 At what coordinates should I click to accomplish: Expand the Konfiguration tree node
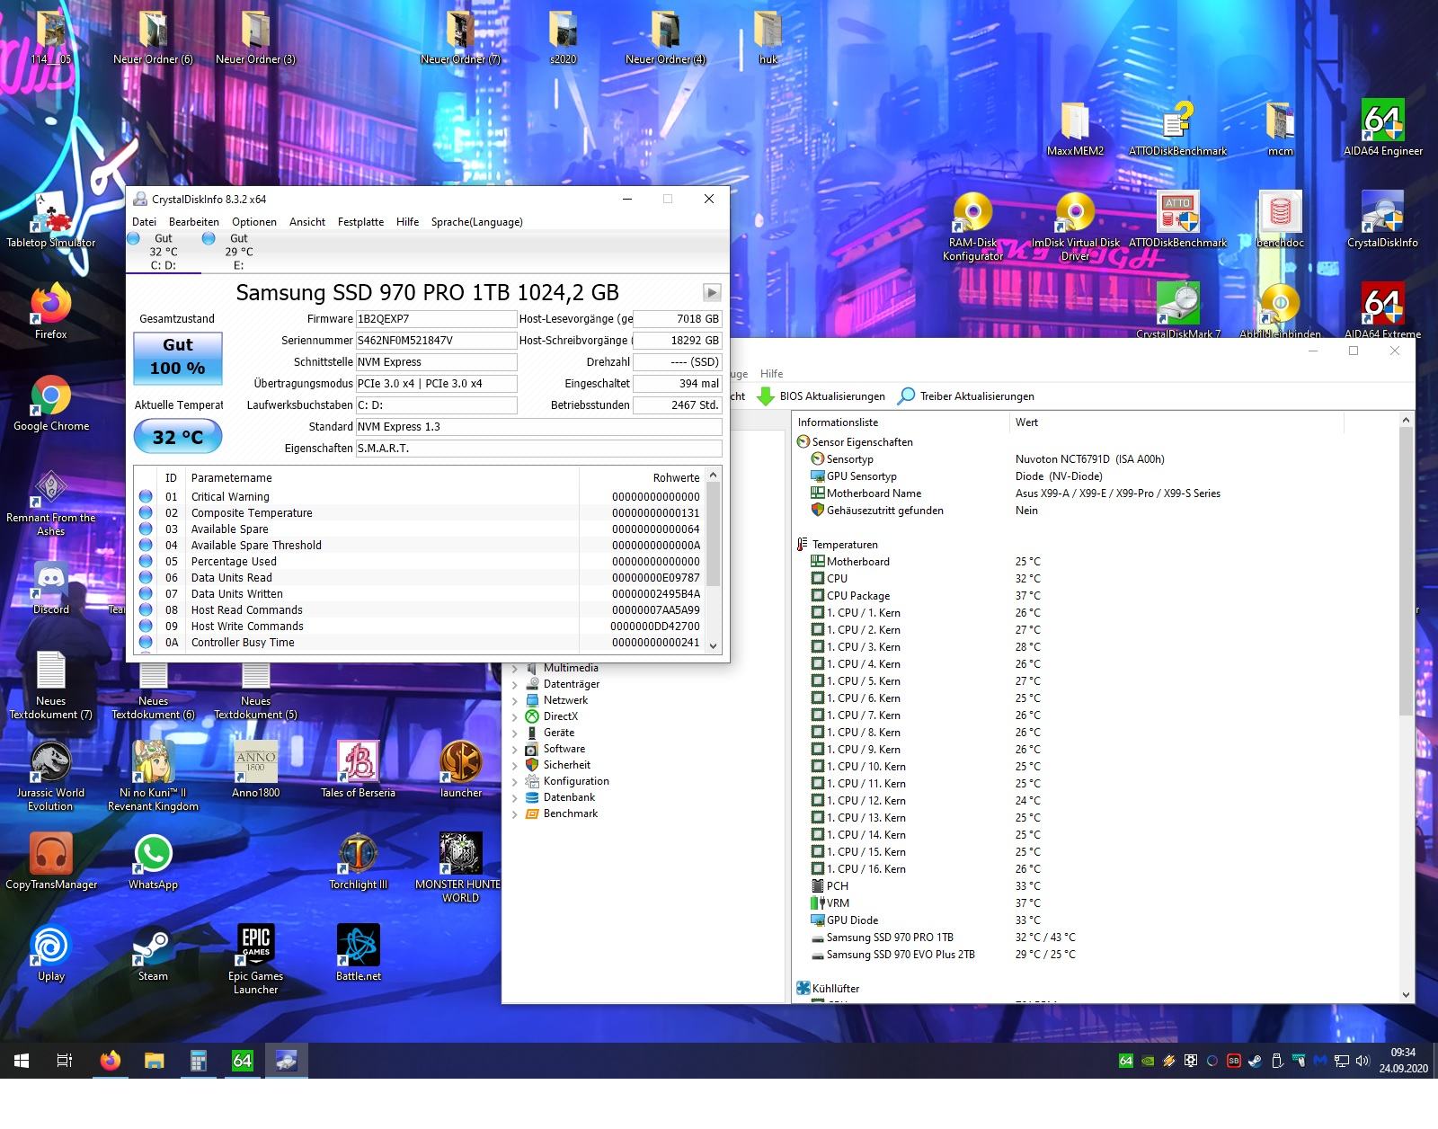[x=515, y=781]
